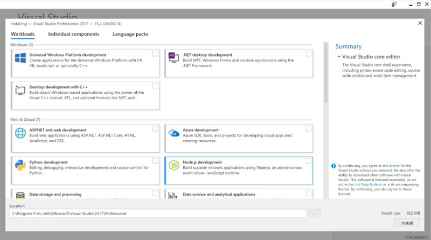Click the install Location path field
Image resolution: width=431 pixels, height=240 pixels.
coord(158,213)
